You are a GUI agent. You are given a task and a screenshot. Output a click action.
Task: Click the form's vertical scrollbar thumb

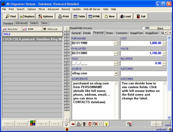[169, 65]
